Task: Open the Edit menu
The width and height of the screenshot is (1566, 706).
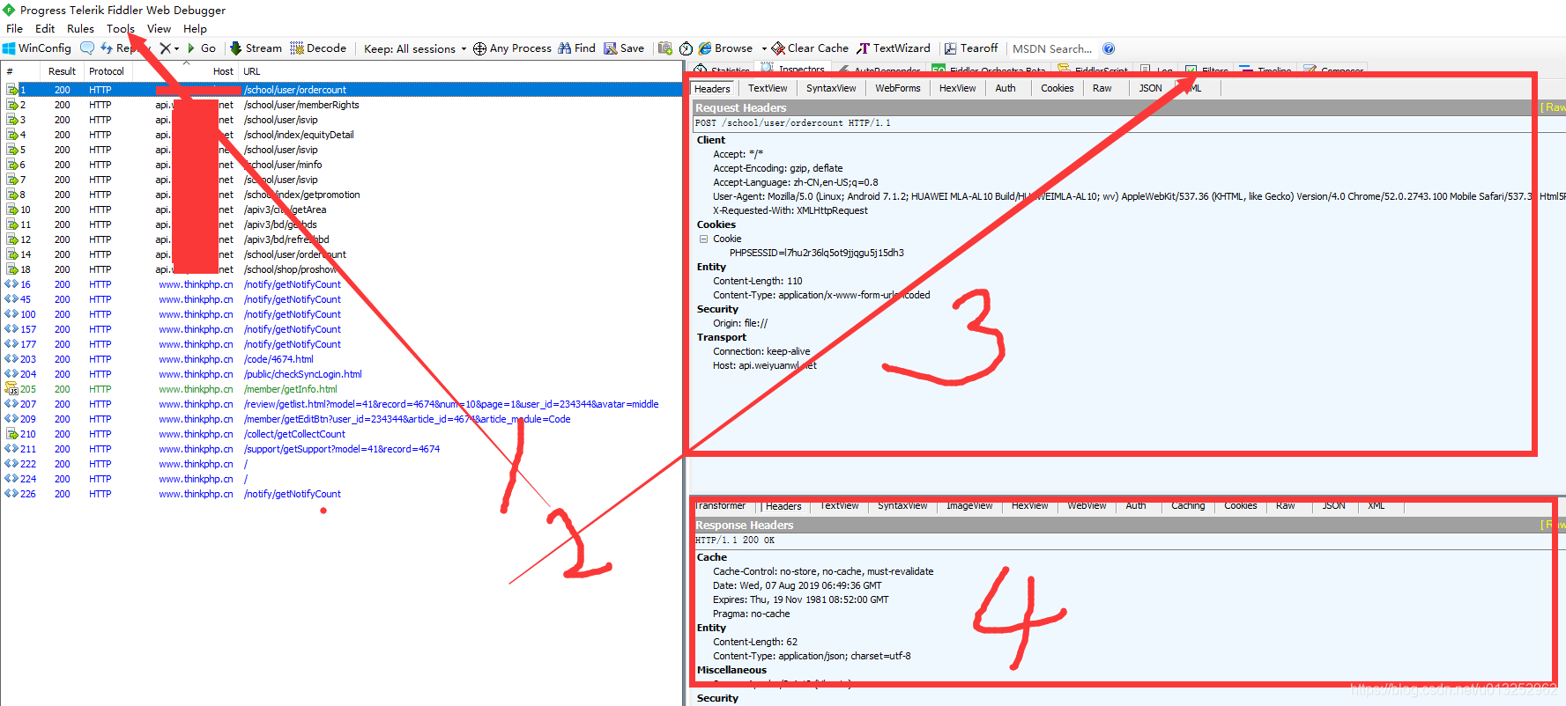Action: tap(45, 28)
